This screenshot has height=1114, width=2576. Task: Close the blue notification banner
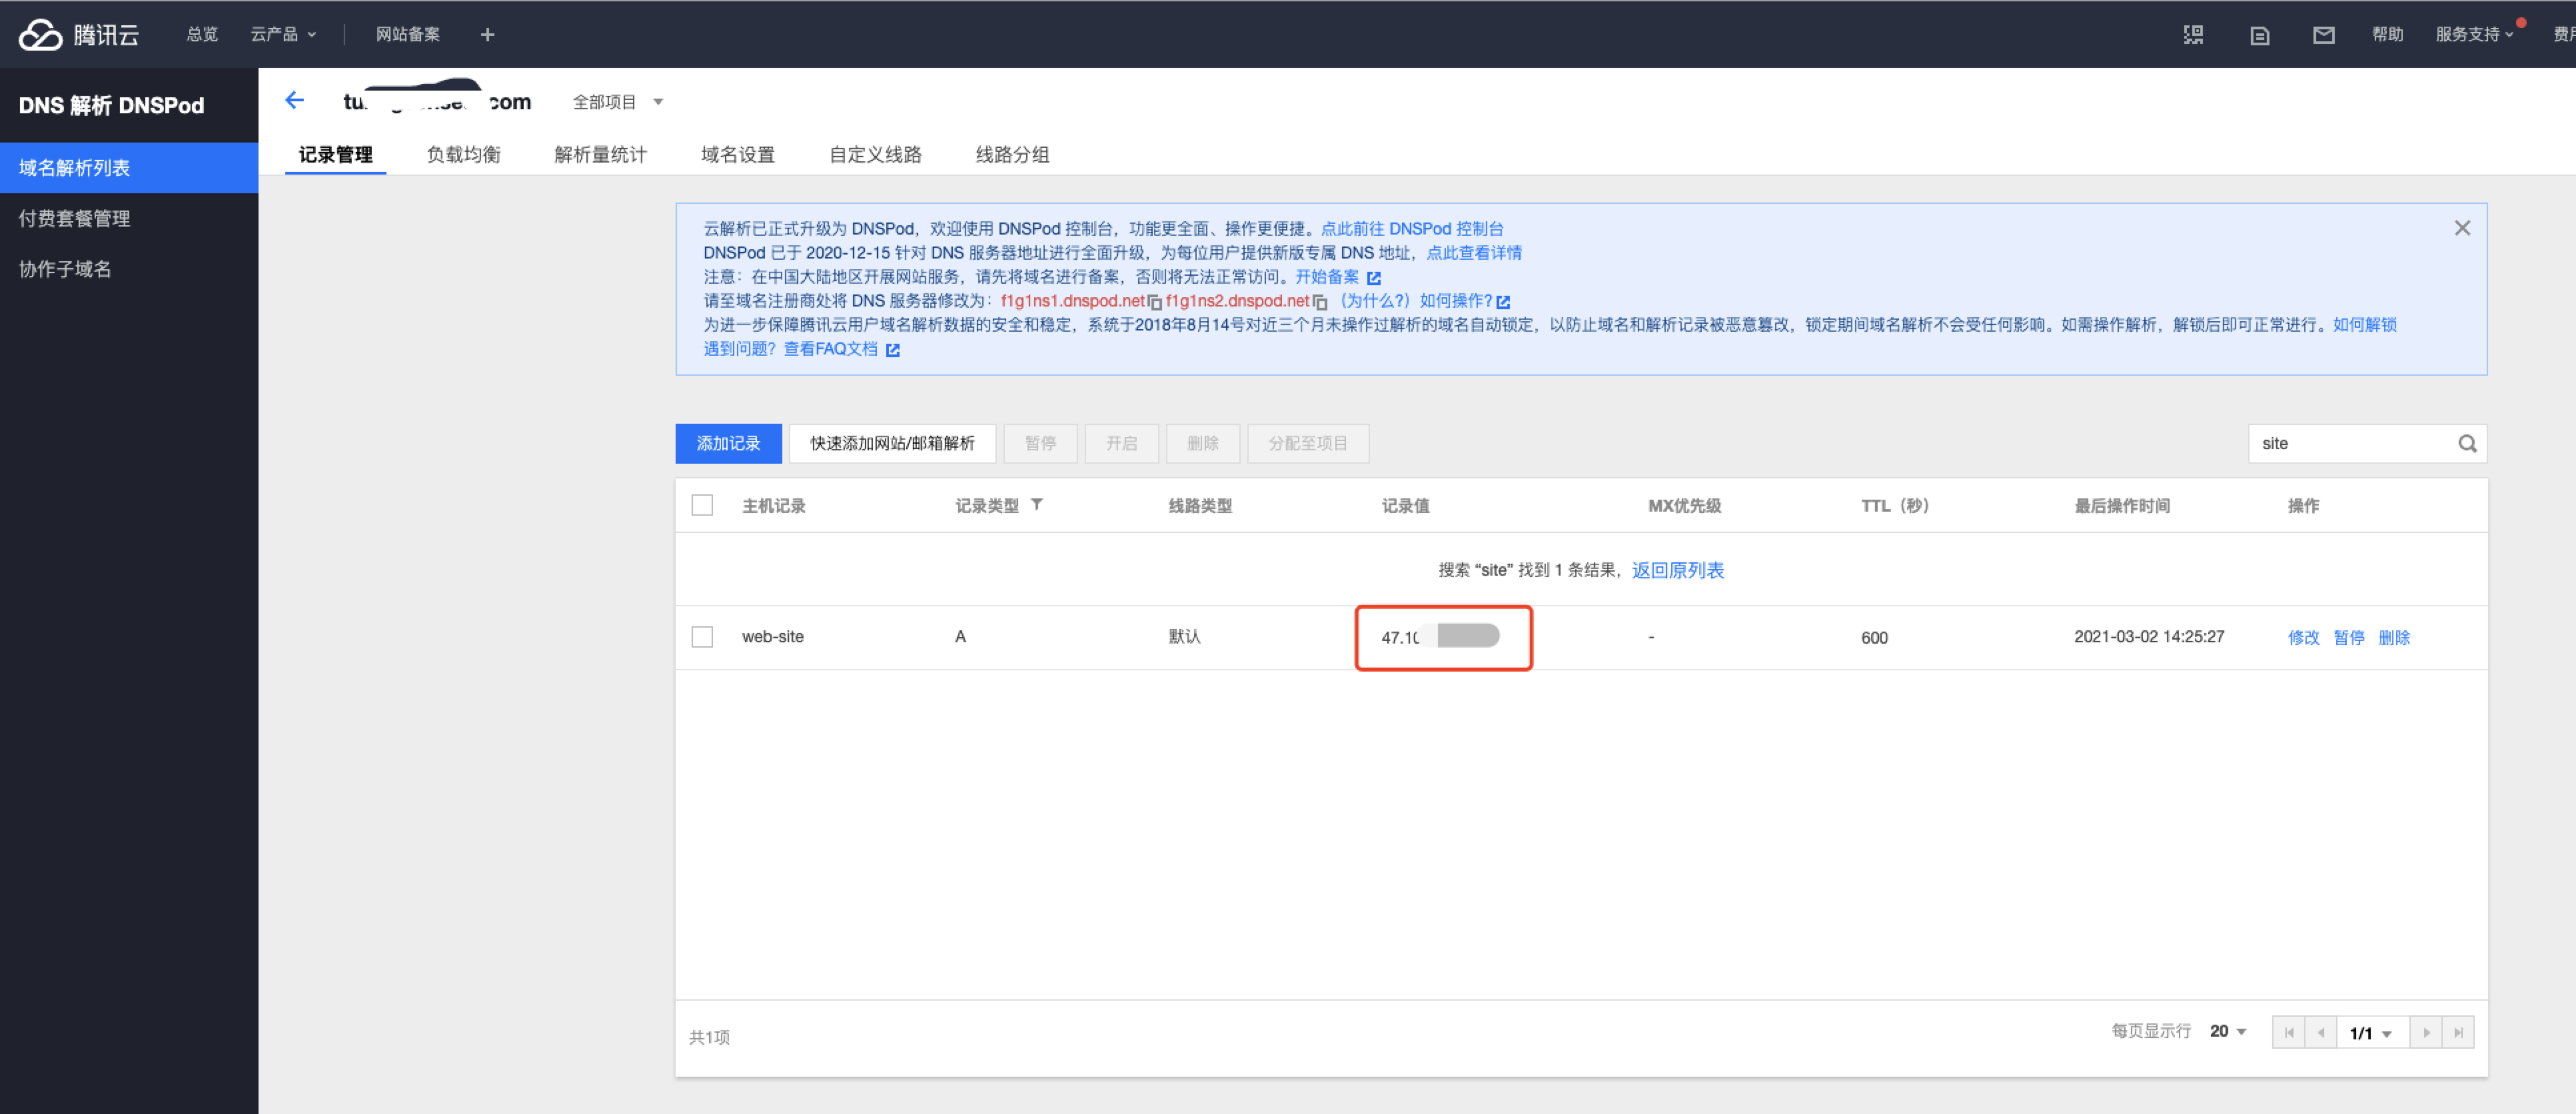(2462, 228)
